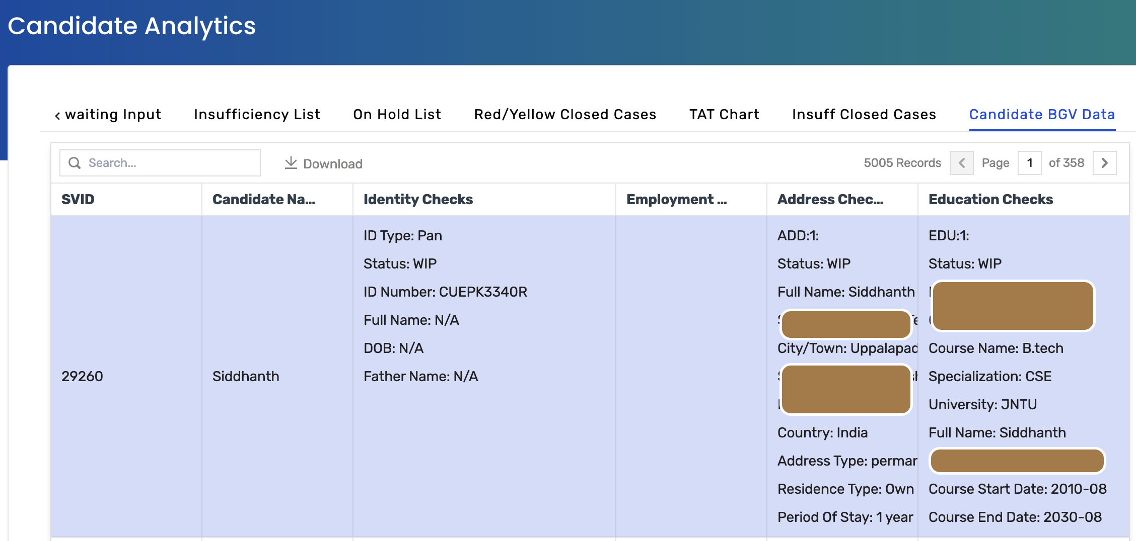This screenshot has width=1136, height=541.
Task: Click the Download button label
Action: pos(332,164)
